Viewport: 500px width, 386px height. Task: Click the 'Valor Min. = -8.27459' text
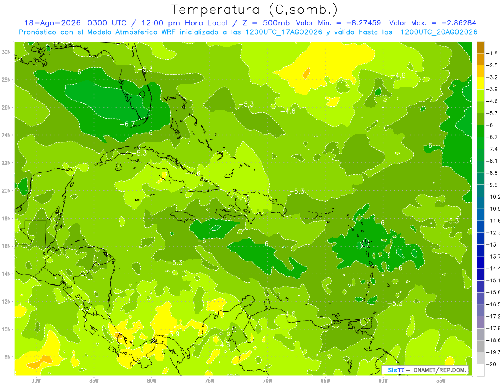pos(339,23)
